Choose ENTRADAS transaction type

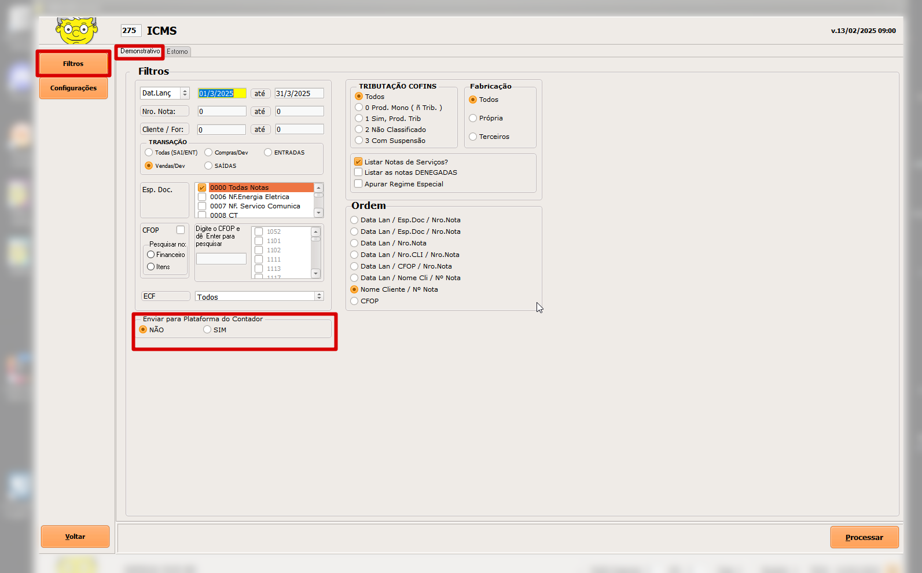pyautogui.click(x=268, y=153)
